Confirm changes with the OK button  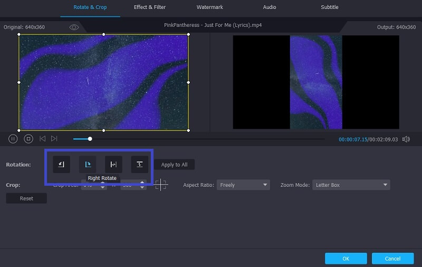tap(346, 259)
